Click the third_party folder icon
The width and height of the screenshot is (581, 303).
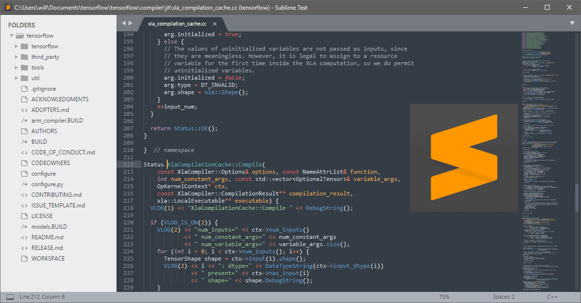(x=24, y=57)
